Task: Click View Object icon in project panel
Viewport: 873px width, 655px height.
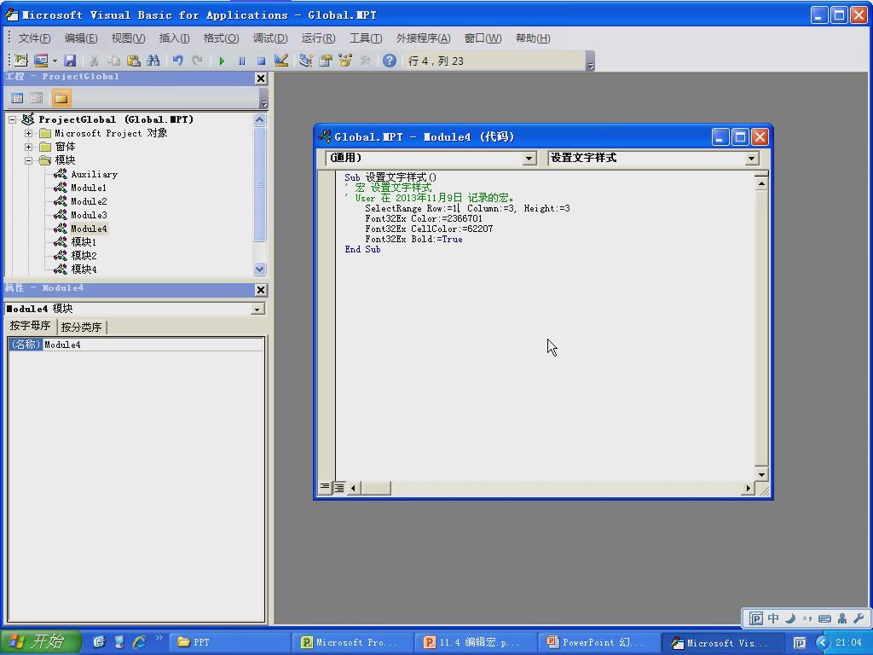Action: click(36, 99)
